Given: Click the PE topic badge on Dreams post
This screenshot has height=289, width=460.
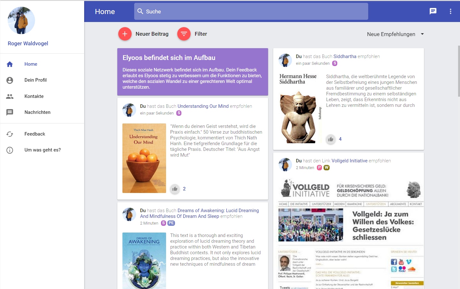Looking at the screenshot, I should 171,223.
